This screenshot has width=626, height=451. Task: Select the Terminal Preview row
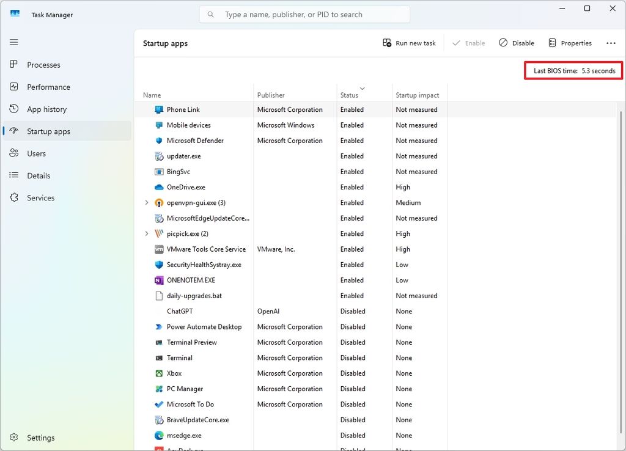point(291,342)
